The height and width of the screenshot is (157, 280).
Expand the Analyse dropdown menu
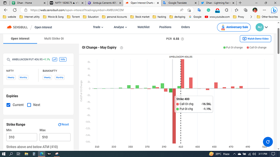click(121, 27)
